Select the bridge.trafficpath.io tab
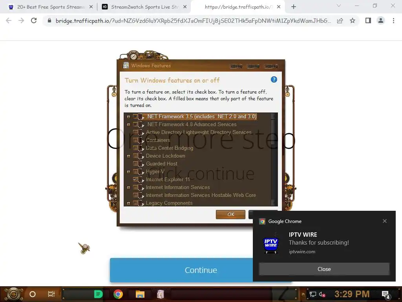402x302 pixels. click(x=237, y=7)
